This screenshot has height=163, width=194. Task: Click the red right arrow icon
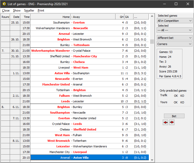172,123
